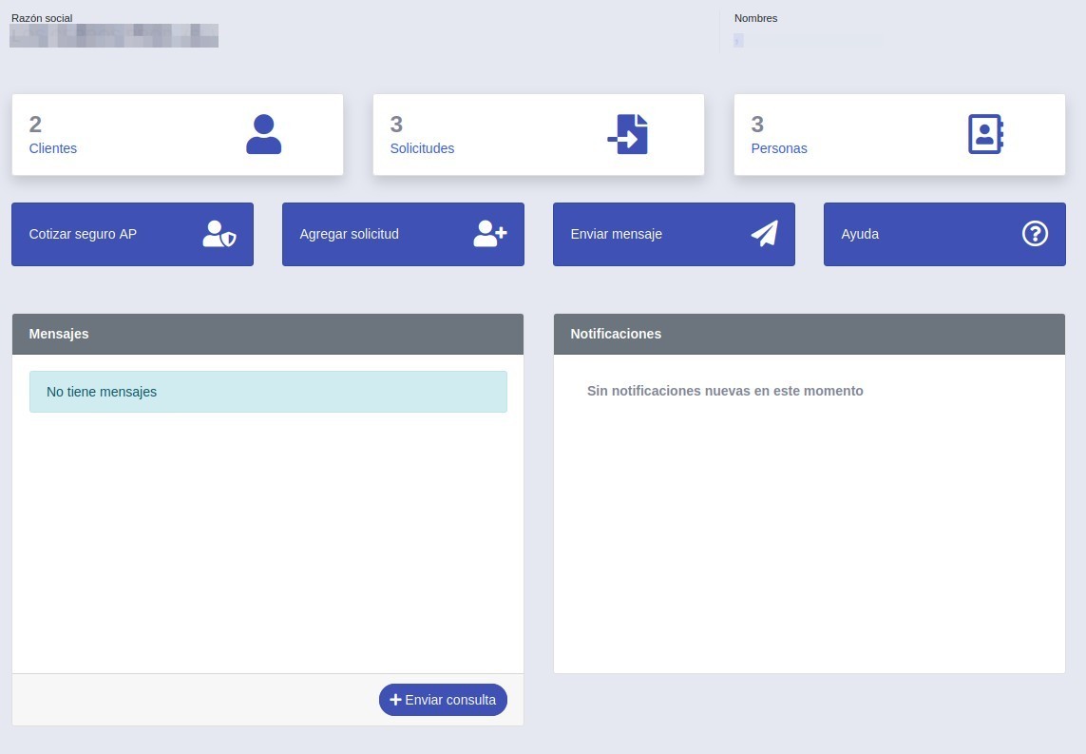Click the person icon on the Clientes card
The width and height of the screenshot is (1086, 754).
point(263,134)
